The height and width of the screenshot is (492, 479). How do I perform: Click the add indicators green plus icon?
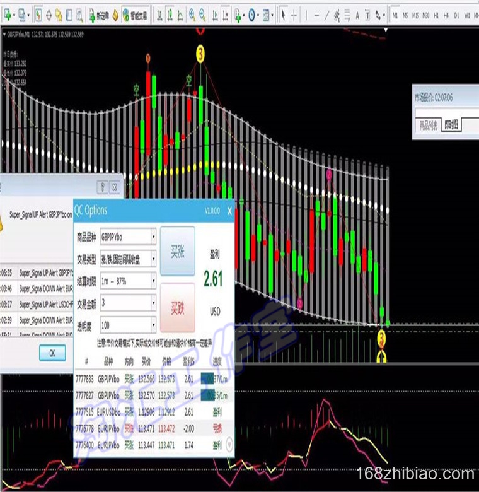(x=238, y=15)
